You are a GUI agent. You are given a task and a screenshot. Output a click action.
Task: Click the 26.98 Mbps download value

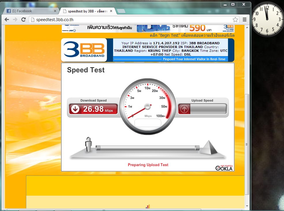coord(98,109)
